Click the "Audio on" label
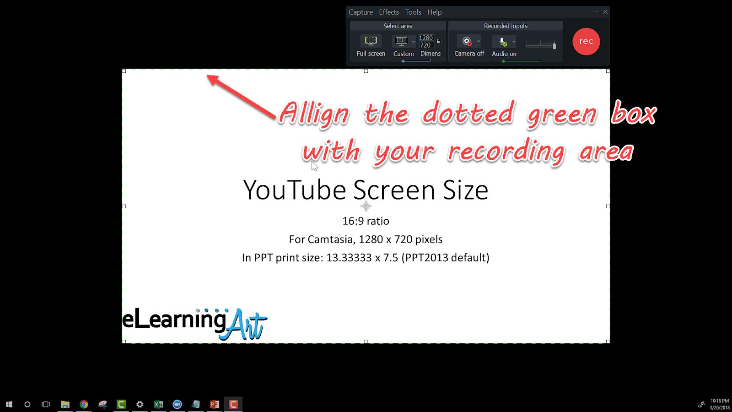Image resolution: width=732 pixels, height=412 pixels. coord(504,54)
